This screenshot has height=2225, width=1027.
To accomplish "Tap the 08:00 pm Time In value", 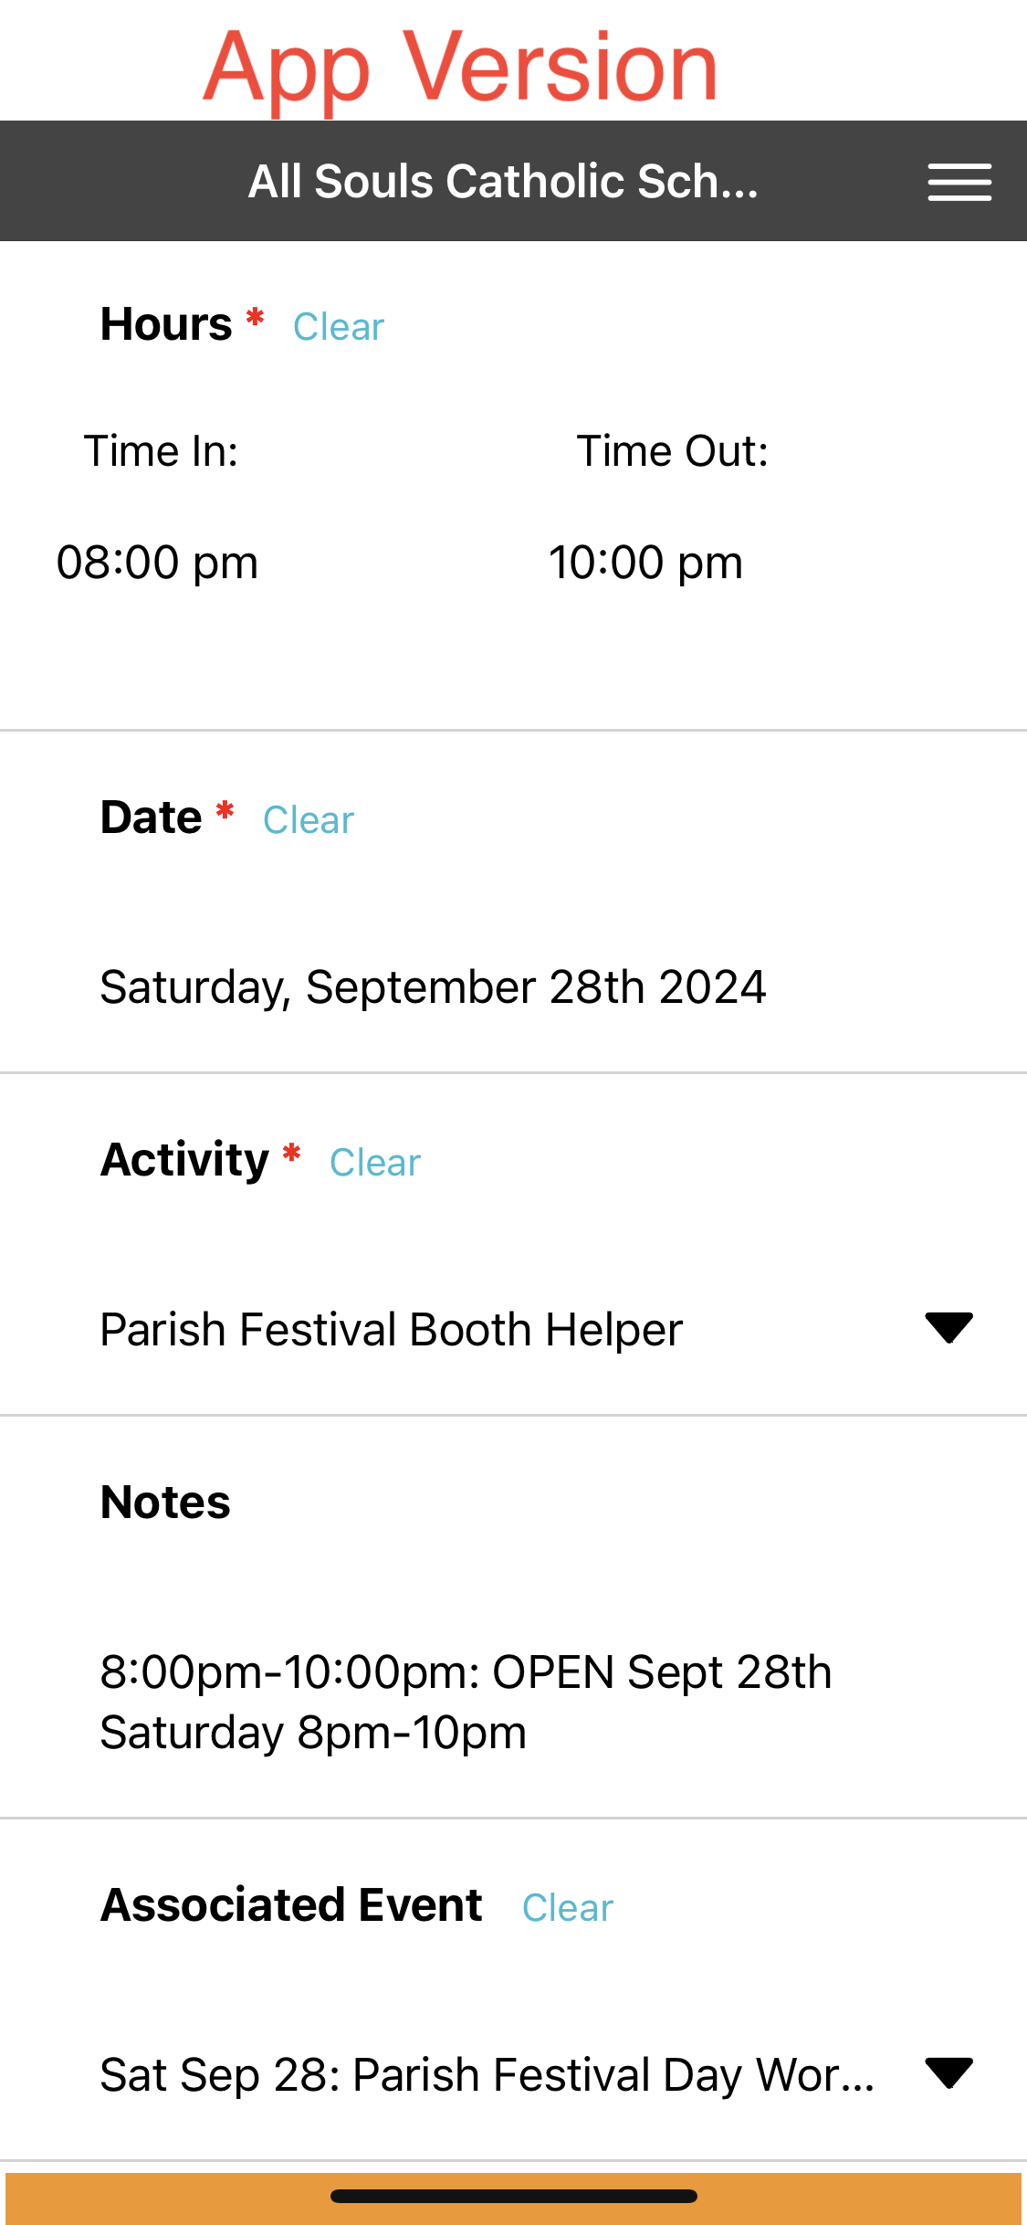I will tap(158, 562).
